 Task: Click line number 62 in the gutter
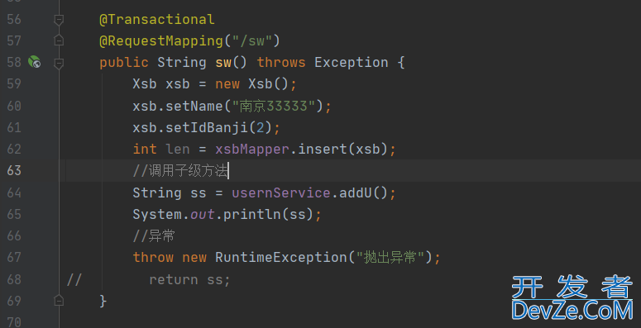14,149
